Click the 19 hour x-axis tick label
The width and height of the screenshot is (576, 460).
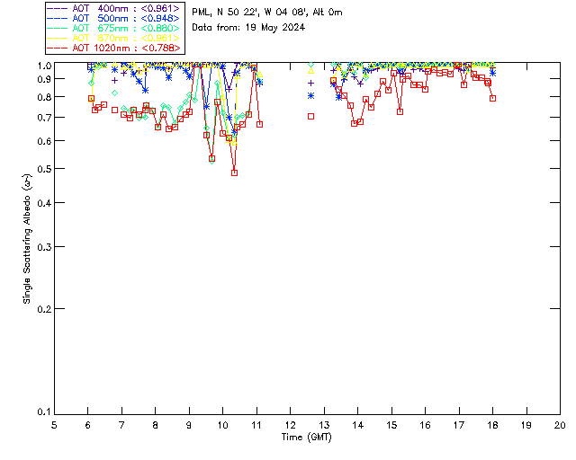(526, 425)
